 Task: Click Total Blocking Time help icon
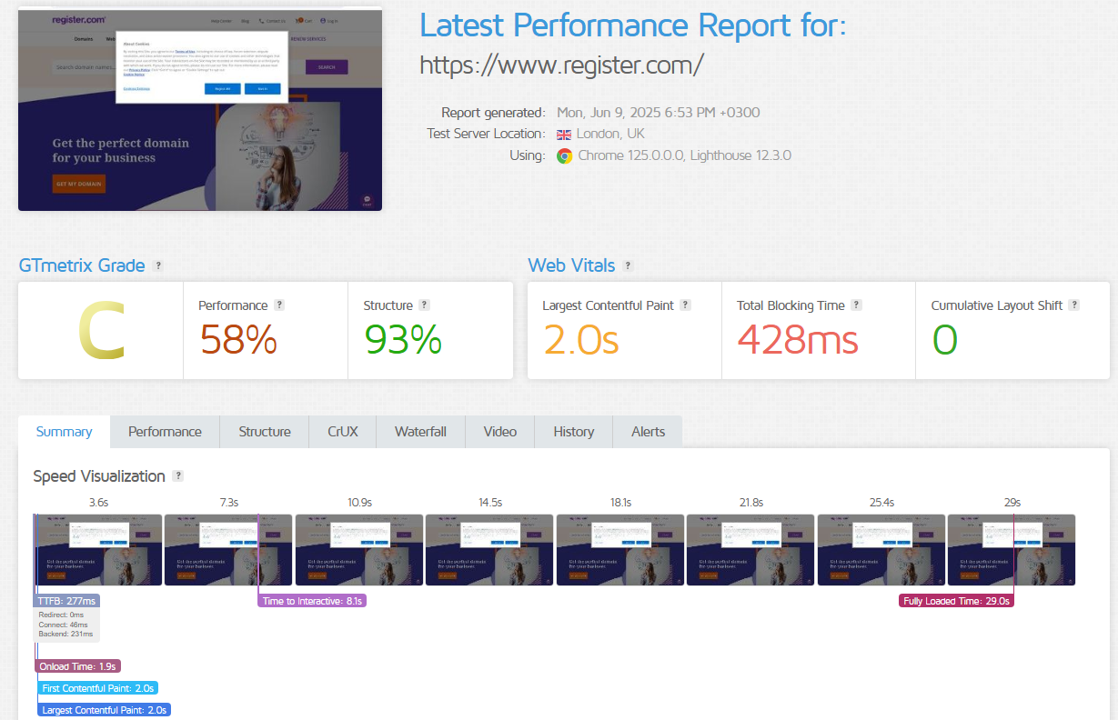[x=856, y=305]
